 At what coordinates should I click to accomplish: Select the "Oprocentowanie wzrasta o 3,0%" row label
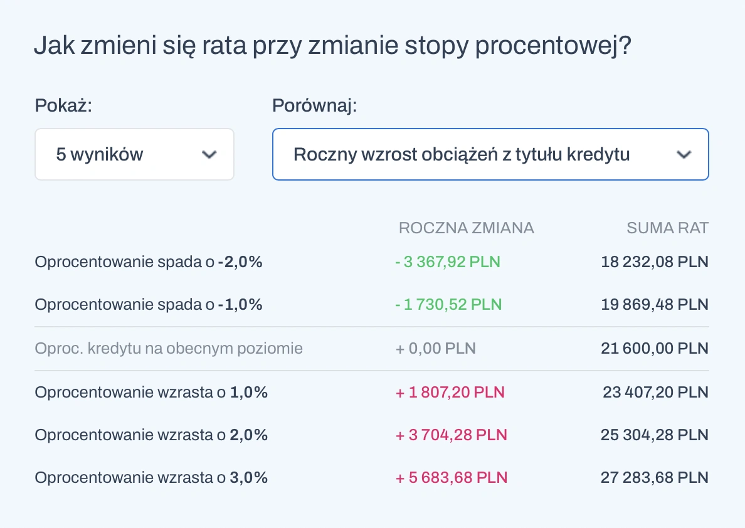click(151, 478)
